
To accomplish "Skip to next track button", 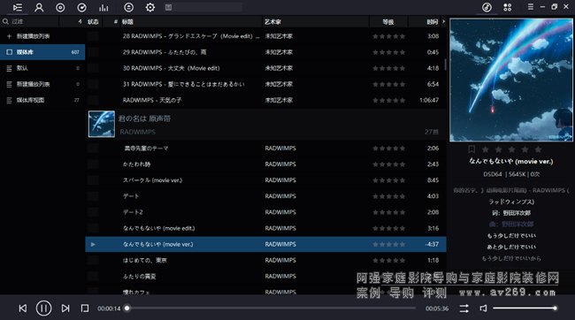I will pyautogui.click(x=65, y=309).
